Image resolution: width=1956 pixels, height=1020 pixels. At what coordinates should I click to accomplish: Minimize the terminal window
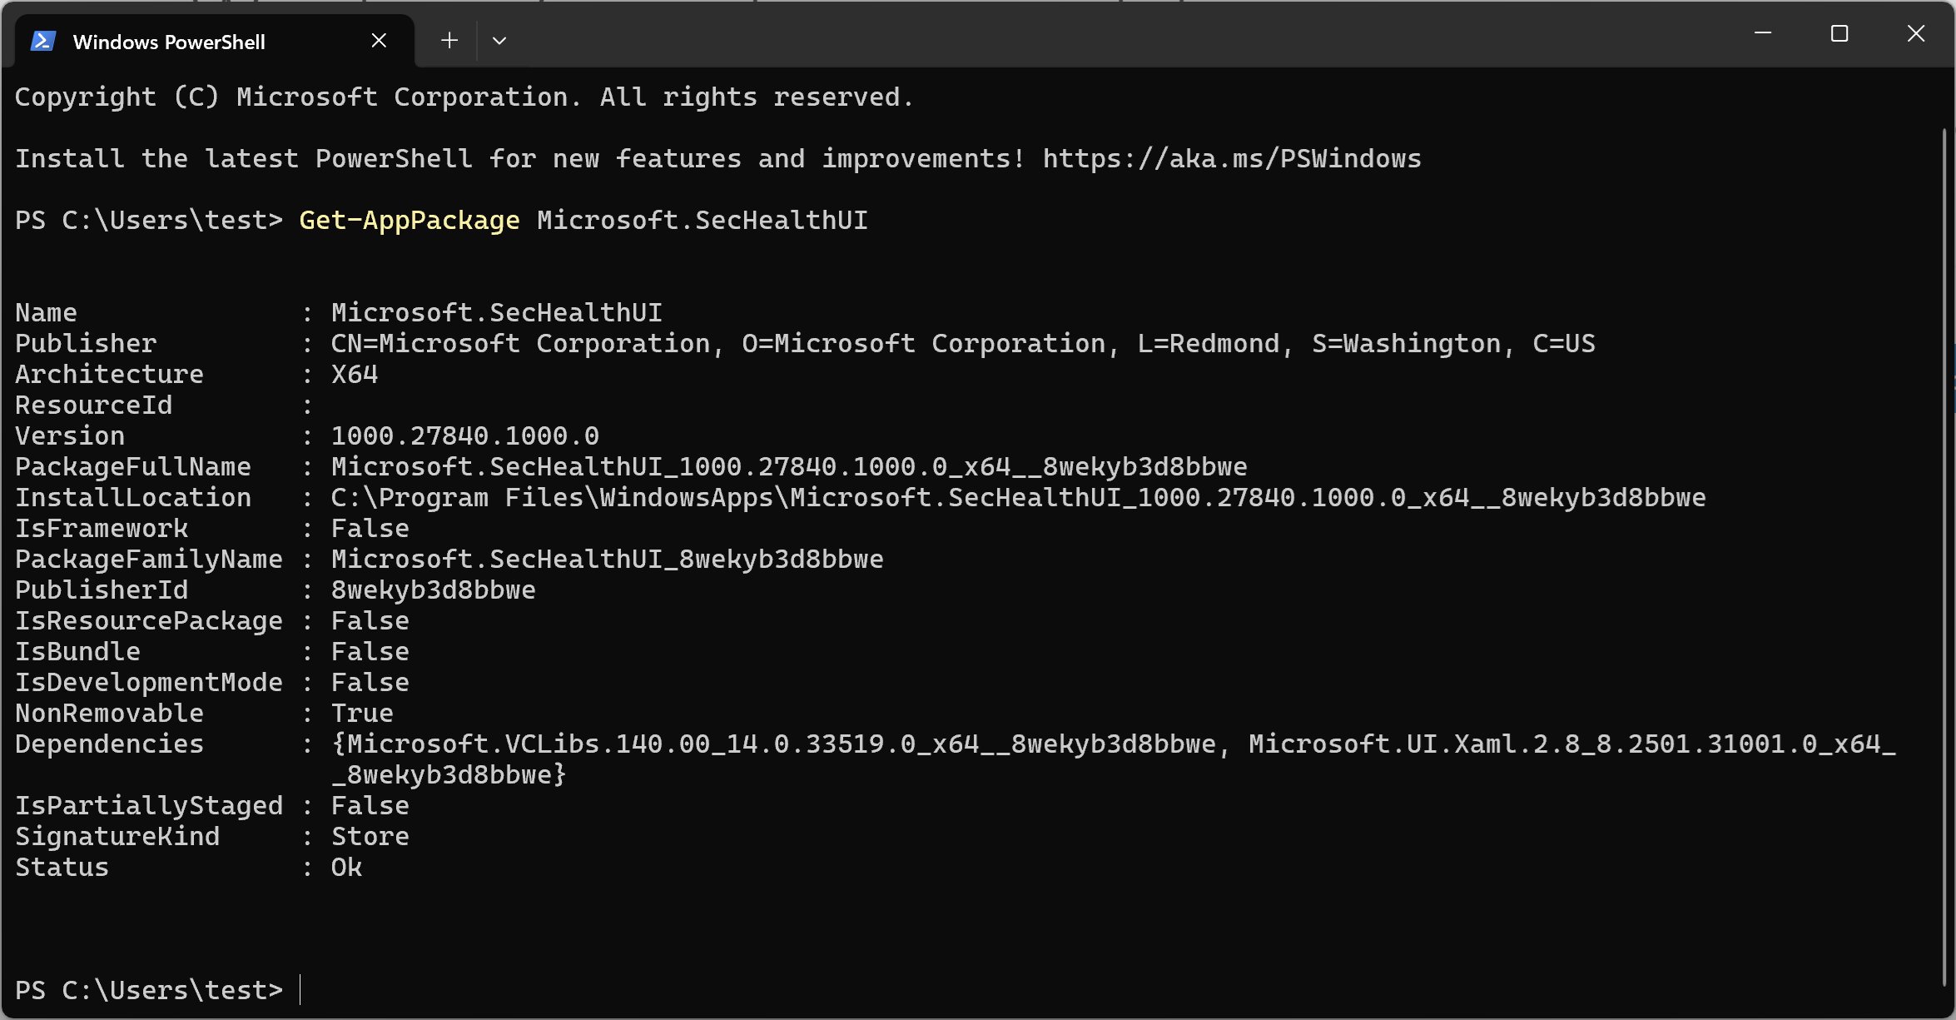coord(1762,33)
